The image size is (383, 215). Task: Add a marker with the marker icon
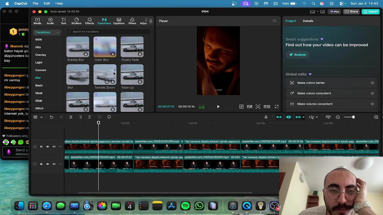pos(109,117)
